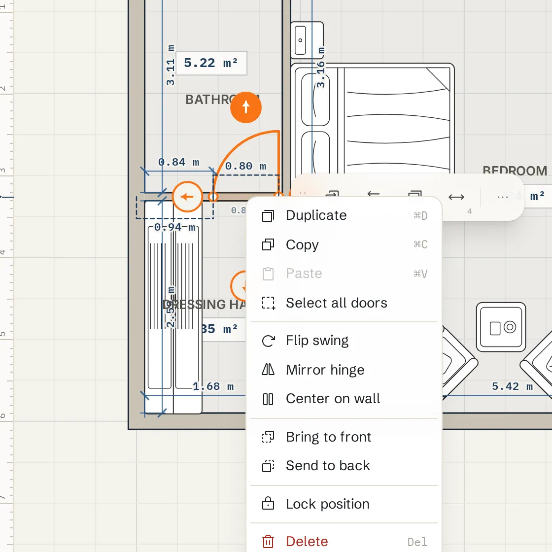Click the partially hidden orange down-arrow handle
The height and width of the screenshot is (552, 552).
[x=239, y=286]
